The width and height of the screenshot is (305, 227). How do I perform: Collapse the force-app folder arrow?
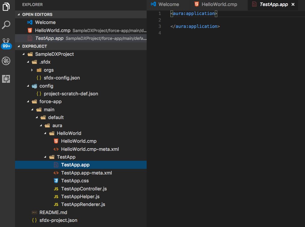(x=28, y=102)
